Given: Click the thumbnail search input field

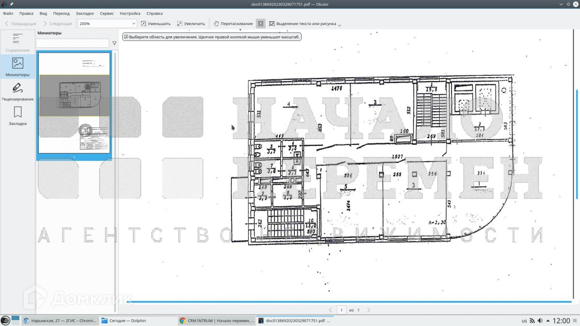Looking at the screenshot, I should click(72, 43).
